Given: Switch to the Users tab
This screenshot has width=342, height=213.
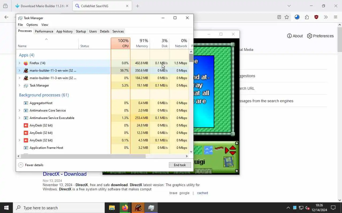Looking at the screenshot, I should [93, 31].
